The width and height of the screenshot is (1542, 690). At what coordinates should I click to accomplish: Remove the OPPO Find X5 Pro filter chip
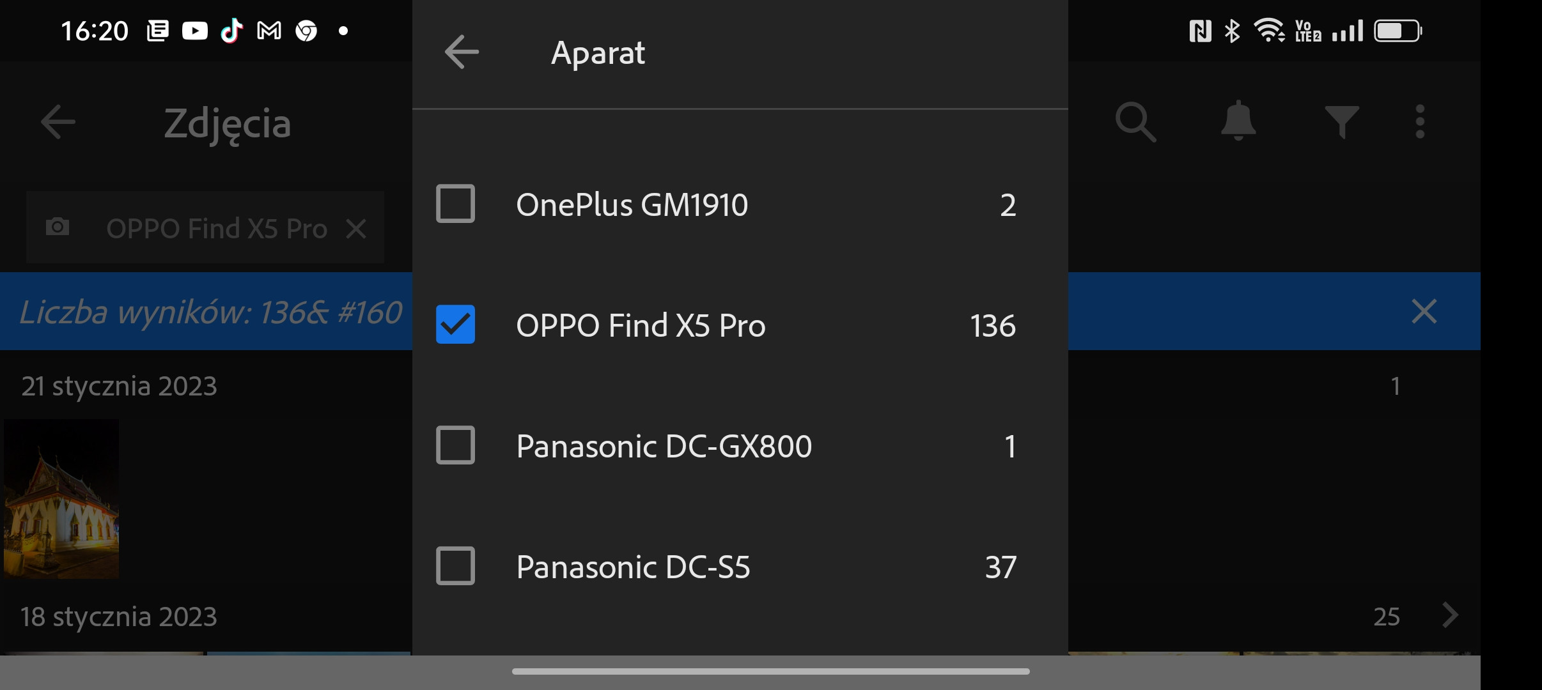[356, 229]
